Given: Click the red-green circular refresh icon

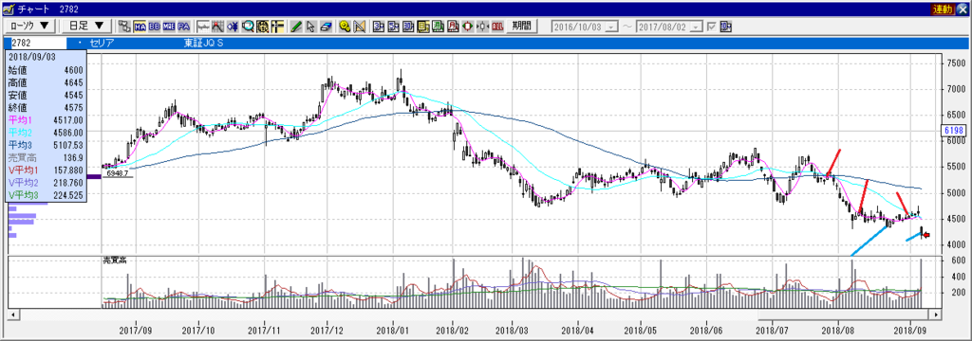Looking at the screenshot, I should point(468,26).
